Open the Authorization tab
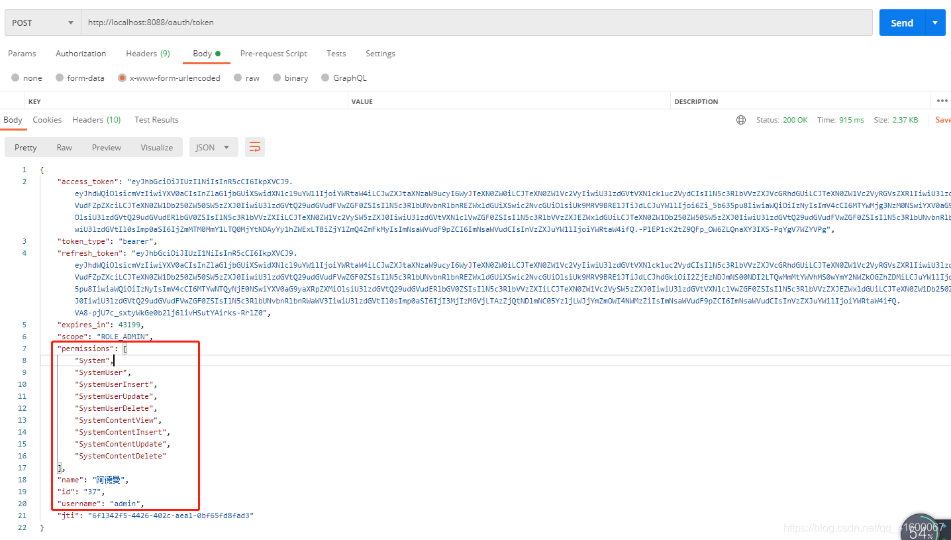951x540 pixels. [x=81, y=54]
